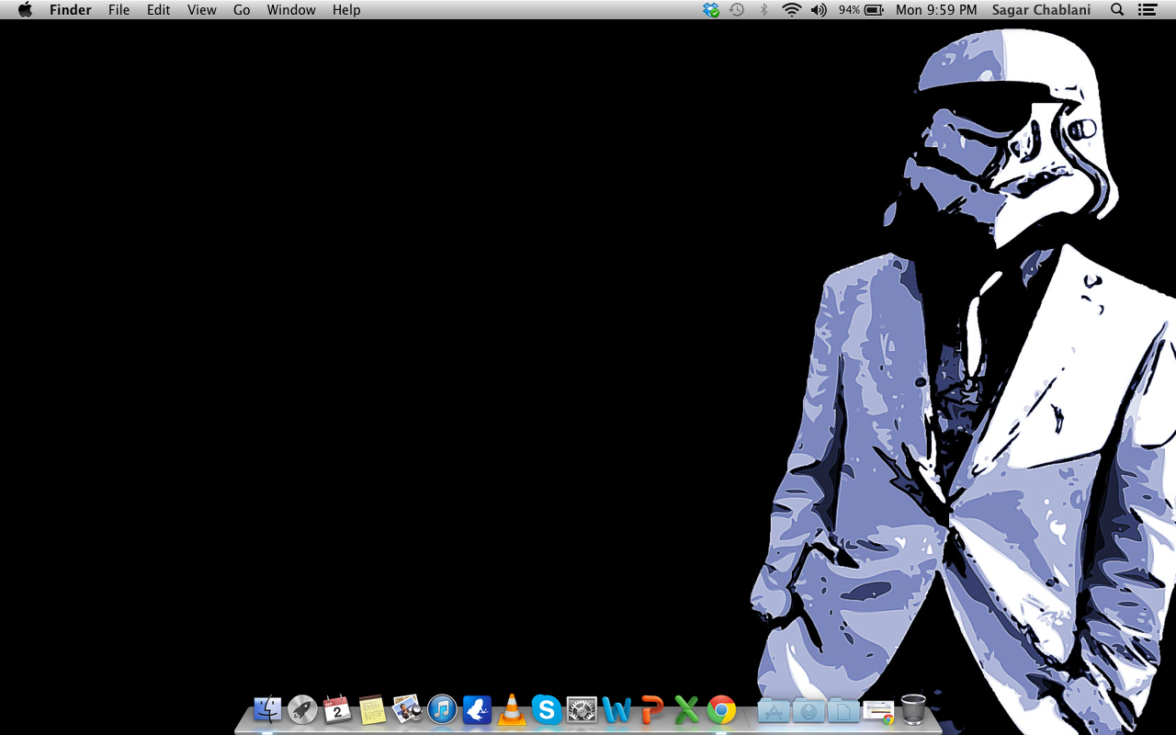Open the yellow Notes/Stickies icon in Dock

point(372,709)
